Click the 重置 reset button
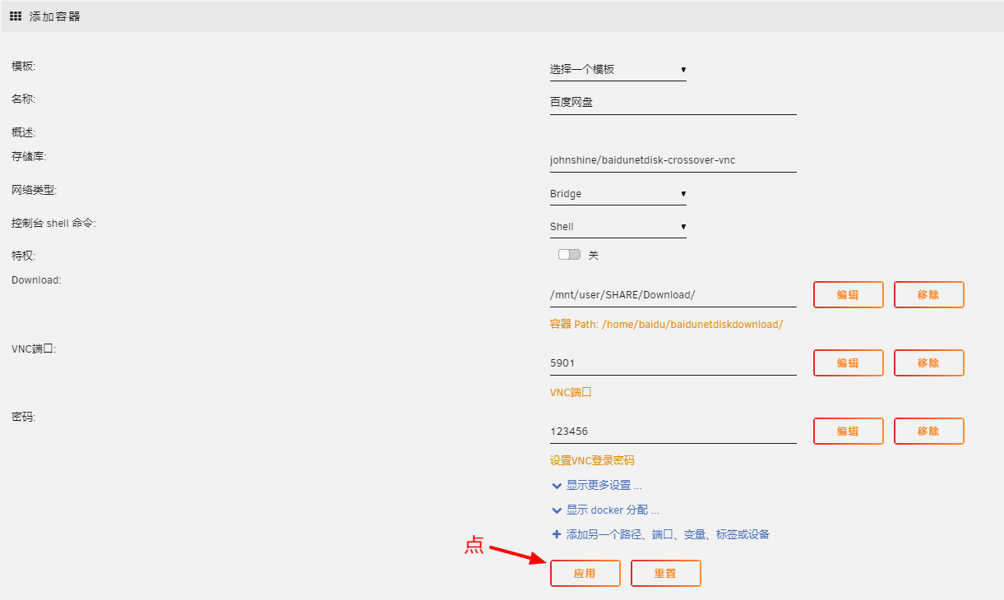Screen dimensions: 1004x600 [665, 574]
